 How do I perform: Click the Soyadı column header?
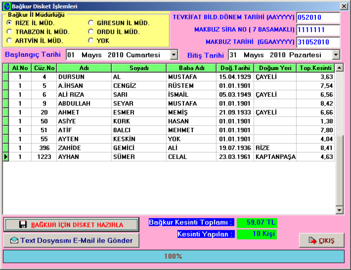[139, 68]
